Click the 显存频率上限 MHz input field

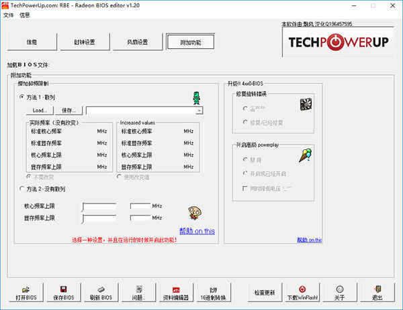click(140, 218)
